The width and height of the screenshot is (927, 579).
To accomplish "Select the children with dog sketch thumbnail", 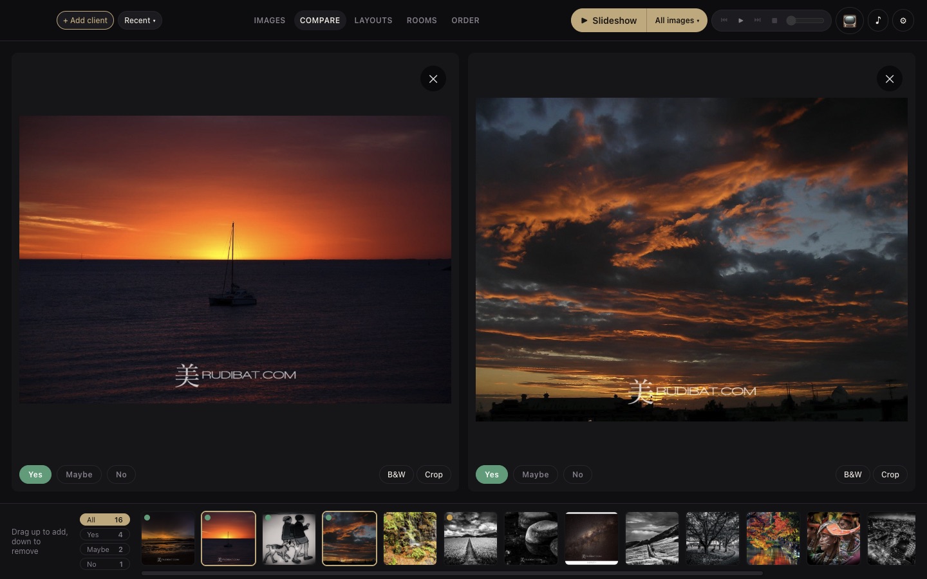I will click(289, 538).
